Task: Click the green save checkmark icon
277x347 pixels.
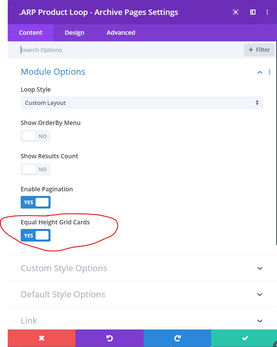Action: click(x=244, y=338)
